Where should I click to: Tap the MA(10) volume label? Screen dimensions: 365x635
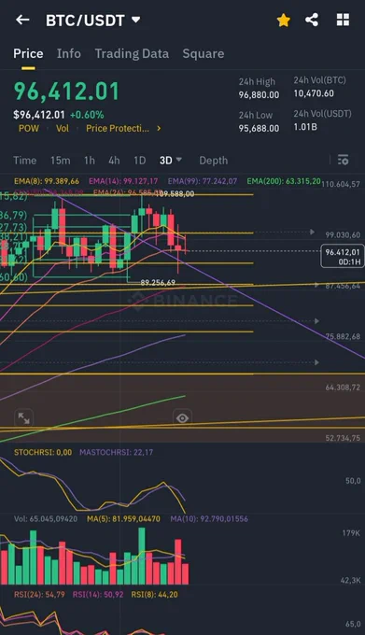(x=209, y=519)
